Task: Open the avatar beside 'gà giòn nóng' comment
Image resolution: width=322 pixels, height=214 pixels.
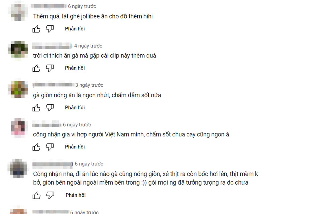Action: [x=18, y=90]
